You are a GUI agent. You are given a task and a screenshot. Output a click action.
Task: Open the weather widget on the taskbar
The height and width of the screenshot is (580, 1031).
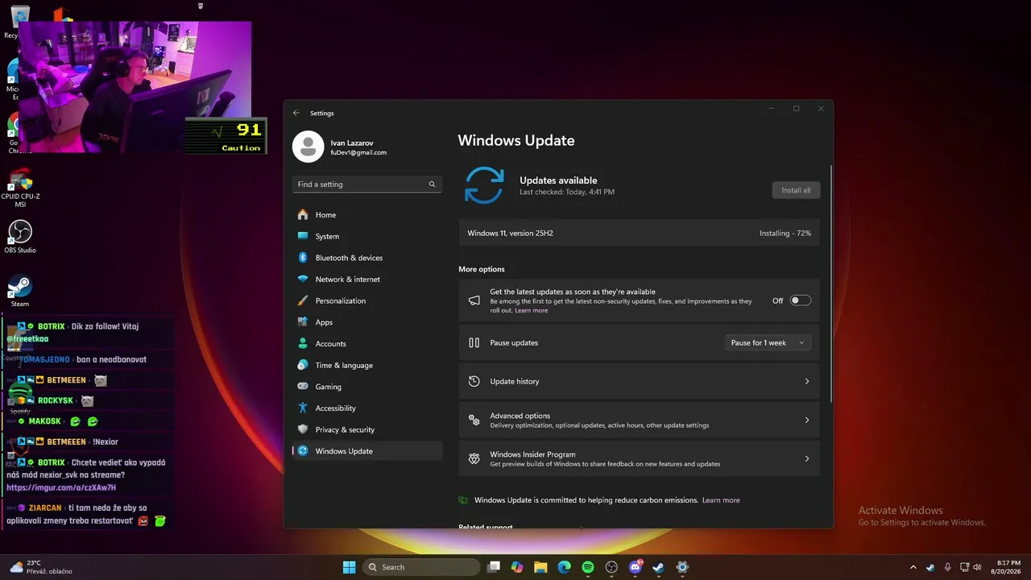point(40,567)
